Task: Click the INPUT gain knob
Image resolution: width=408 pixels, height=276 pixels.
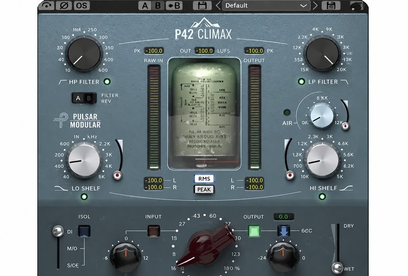Action: pos(125,257)
